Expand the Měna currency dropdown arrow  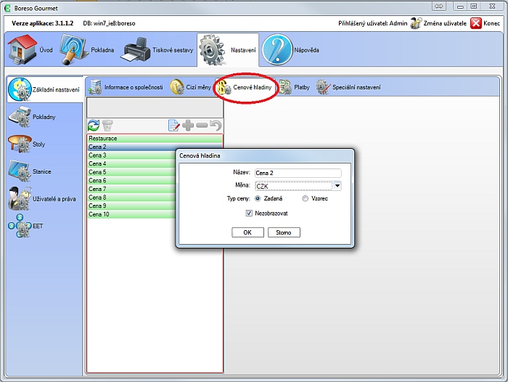coord(337,185)
